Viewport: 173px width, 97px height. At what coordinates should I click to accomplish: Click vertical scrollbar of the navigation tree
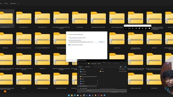tap(98, 82)
